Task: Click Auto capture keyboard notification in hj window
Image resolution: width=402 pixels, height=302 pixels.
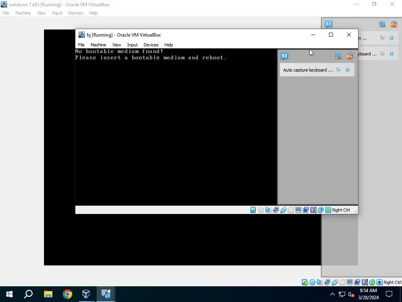Action: pyautogui.click(x=317, y=70)
